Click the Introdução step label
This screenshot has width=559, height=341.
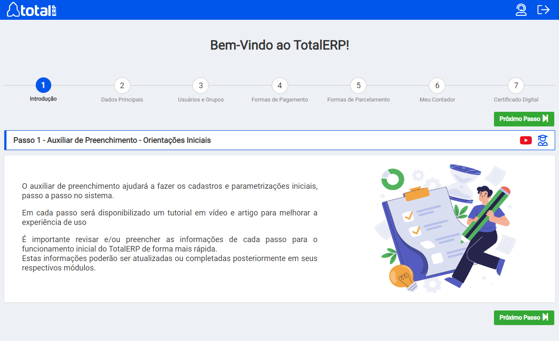43,99
